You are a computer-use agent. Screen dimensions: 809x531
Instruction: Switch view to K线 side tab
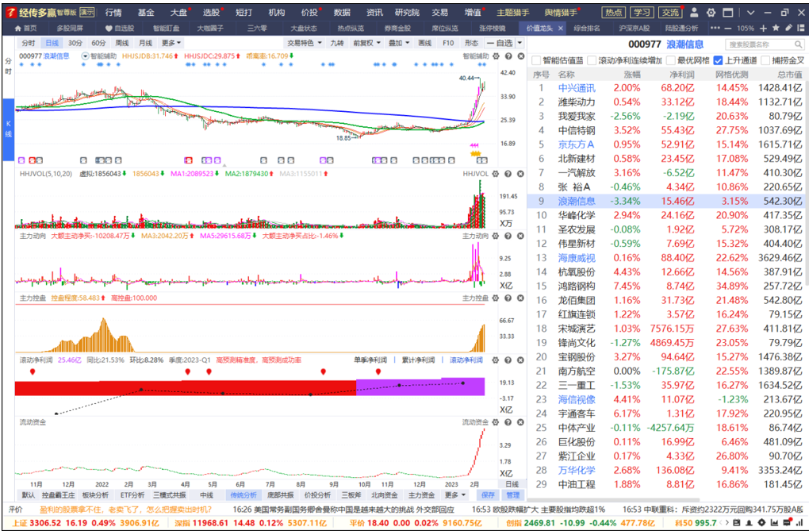[x=8, y=129]
